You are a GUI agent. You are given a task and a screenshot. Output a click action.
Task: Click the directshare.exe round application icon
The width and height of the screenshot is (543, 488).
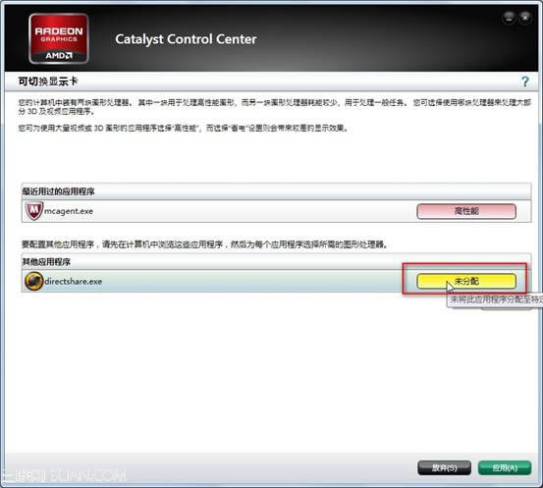(x=34, y=281)
